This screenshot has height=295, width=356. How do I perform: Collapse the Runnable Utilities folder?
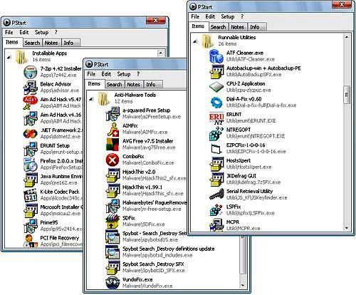(195, 41)
